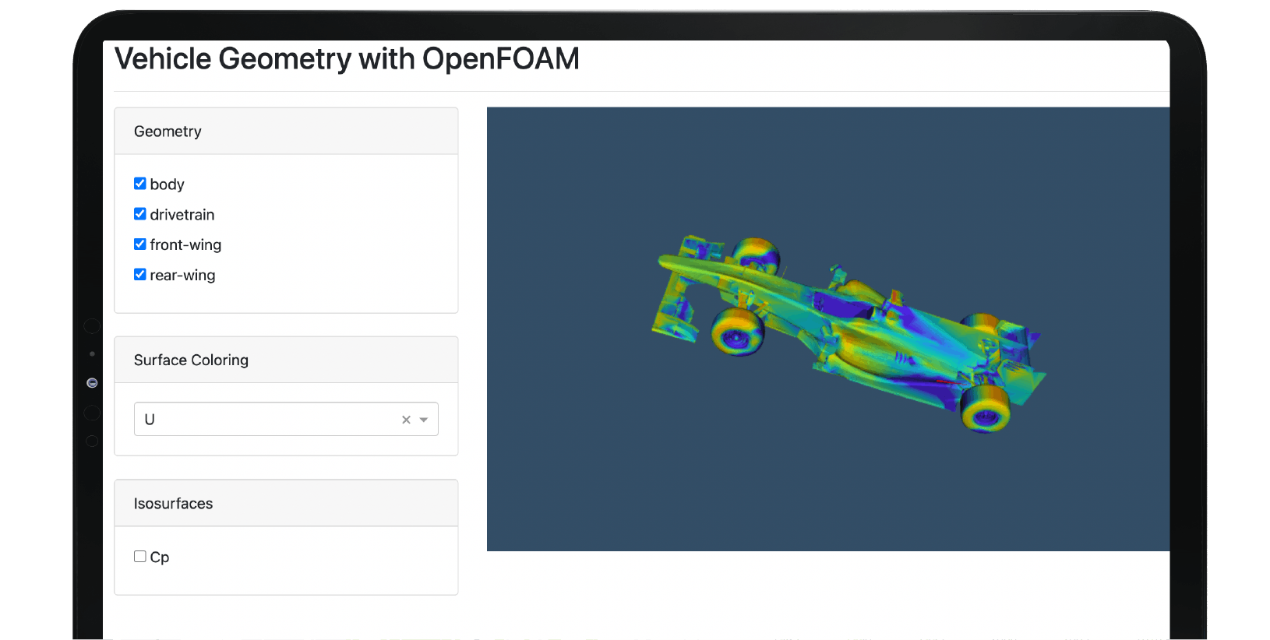Viewport: 1270px width, 640px height.
Task: Click the rear-wing label text
Action: tap(182, 276)
